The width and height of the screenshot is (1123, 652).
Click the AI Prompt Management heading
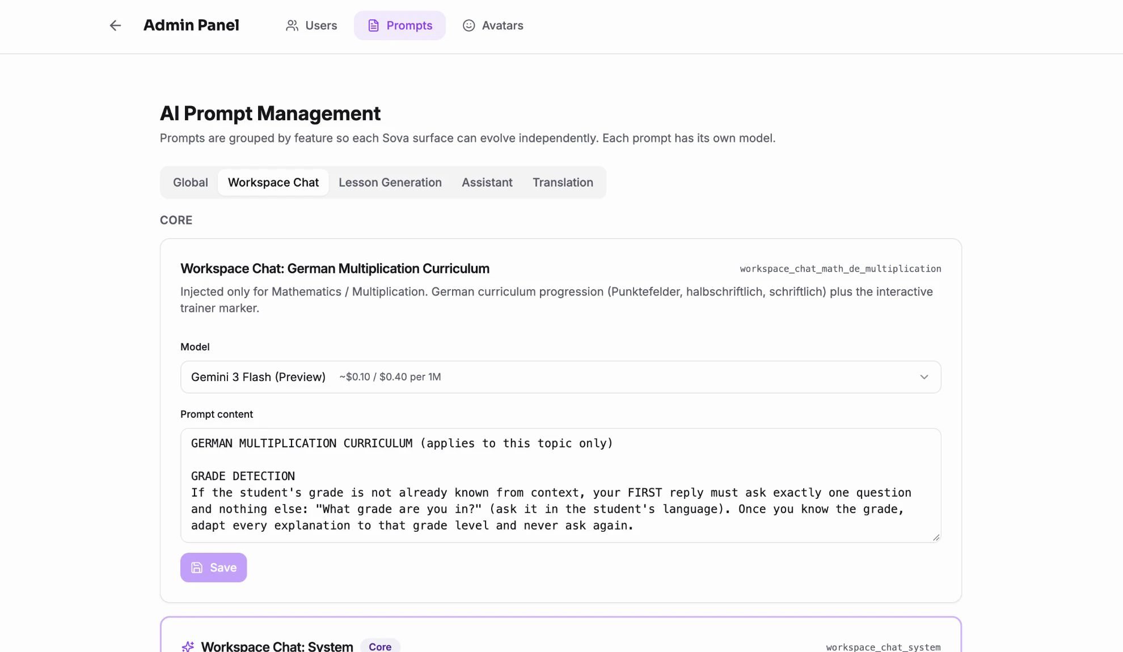point(270,113)
